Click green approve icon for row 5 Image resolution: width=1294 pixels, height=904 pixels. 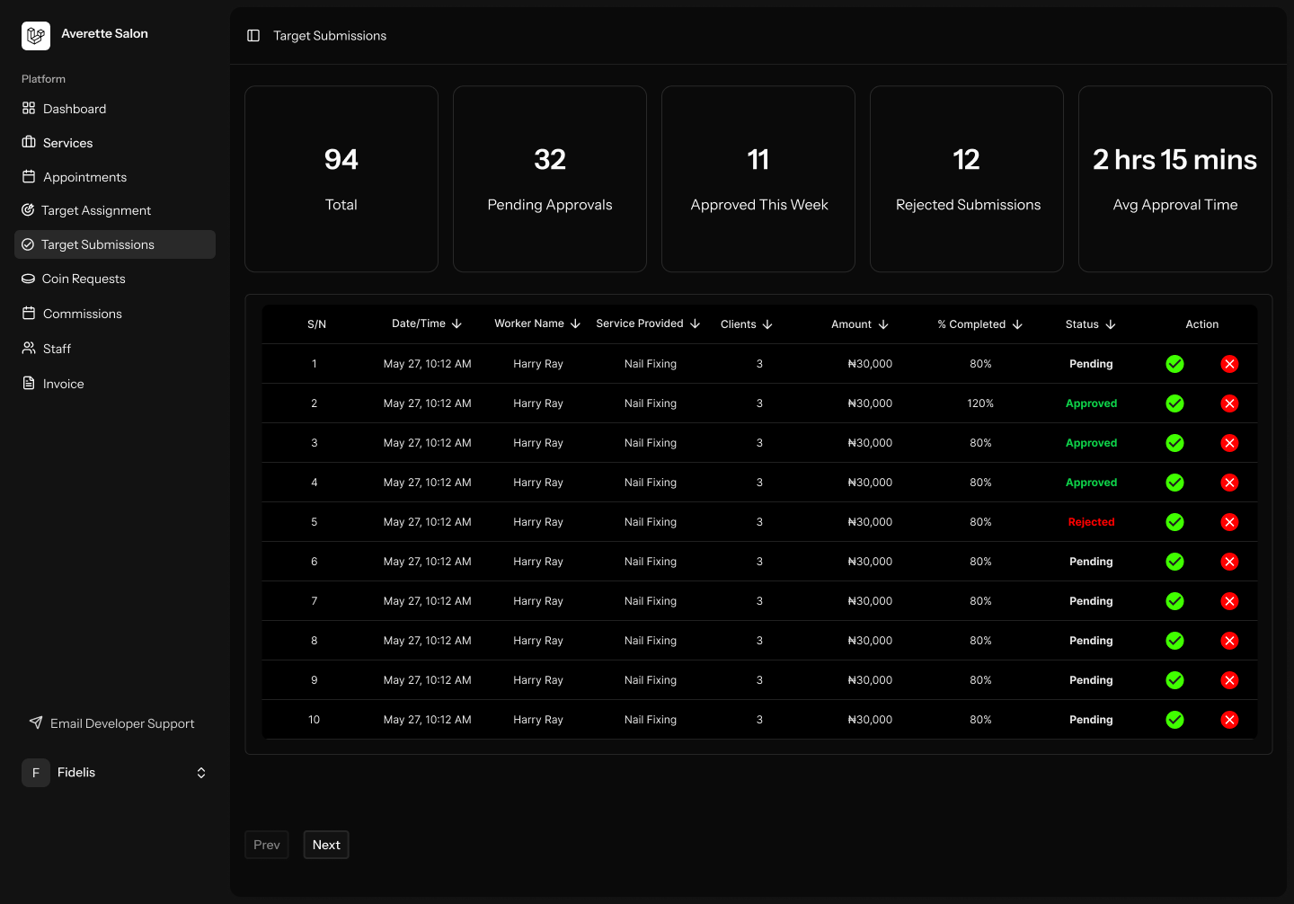click(1174, 522)
